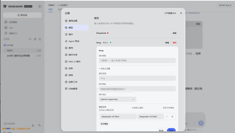Click the DeepSeek whale logo
235x133 pixels.
[5, 6]
